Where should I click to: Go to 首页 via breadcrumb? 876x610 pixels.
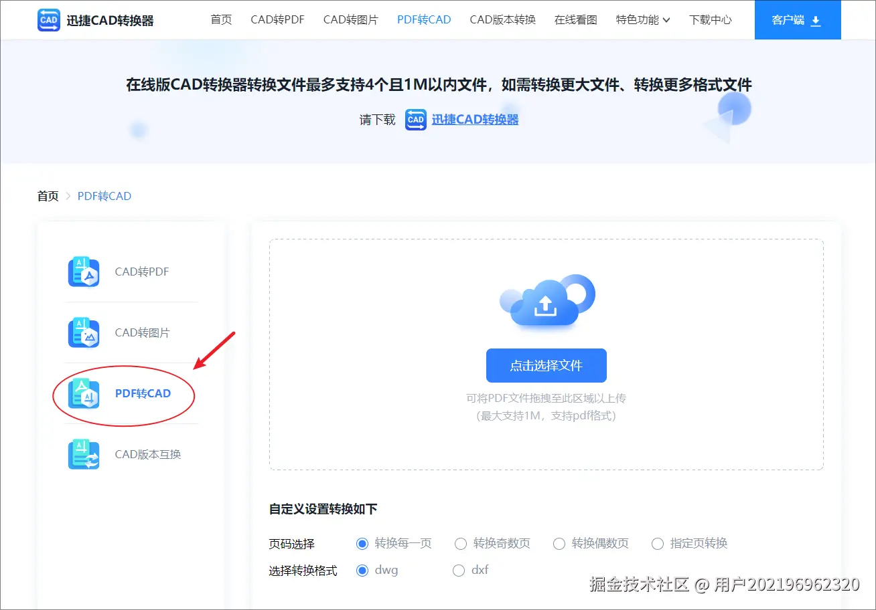coord(48,196)
